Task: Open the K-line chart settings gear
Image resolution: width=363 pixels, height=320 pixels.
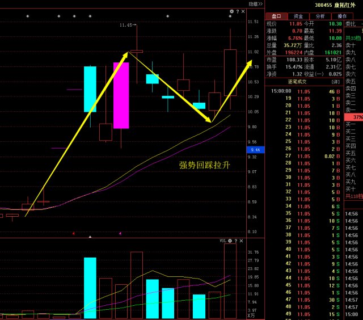Action: pos(231,11)
